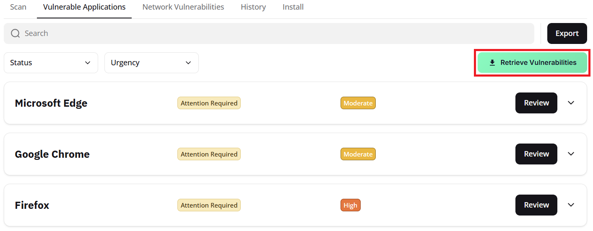The image size is (593, 231).
Task: Click the High urgency badge on Firefox
Action: (350, 205)
